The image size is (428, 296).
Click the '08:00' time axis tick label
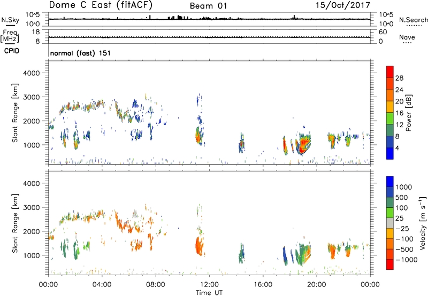point(156,285)
